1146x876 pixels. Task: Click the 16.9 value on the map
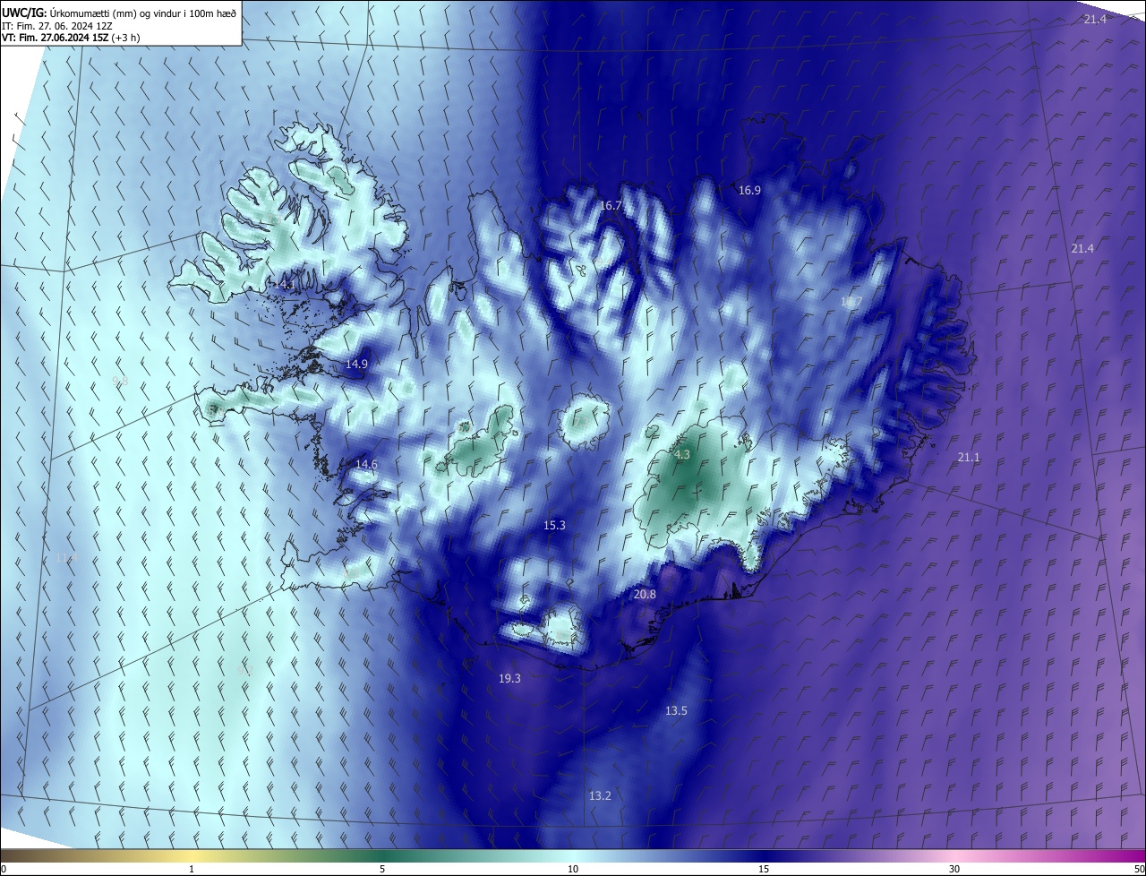[x=749, y=190]
